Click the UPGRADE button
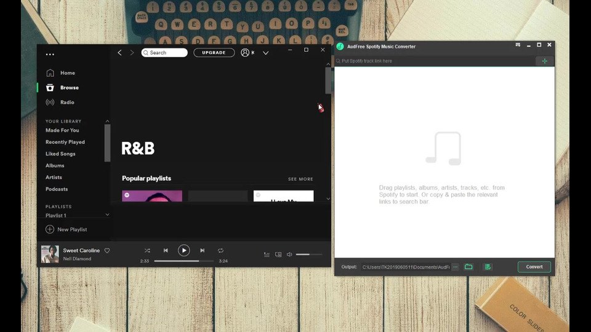 tap(214, 53)
